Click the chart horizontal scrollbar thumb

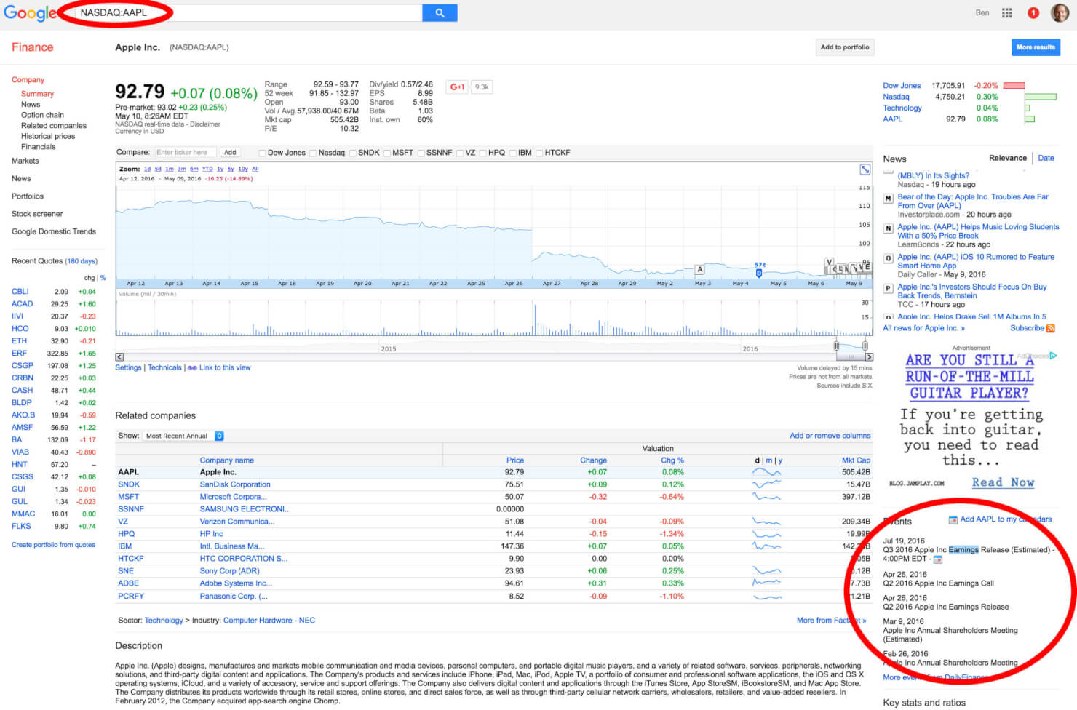click(850, 357)
